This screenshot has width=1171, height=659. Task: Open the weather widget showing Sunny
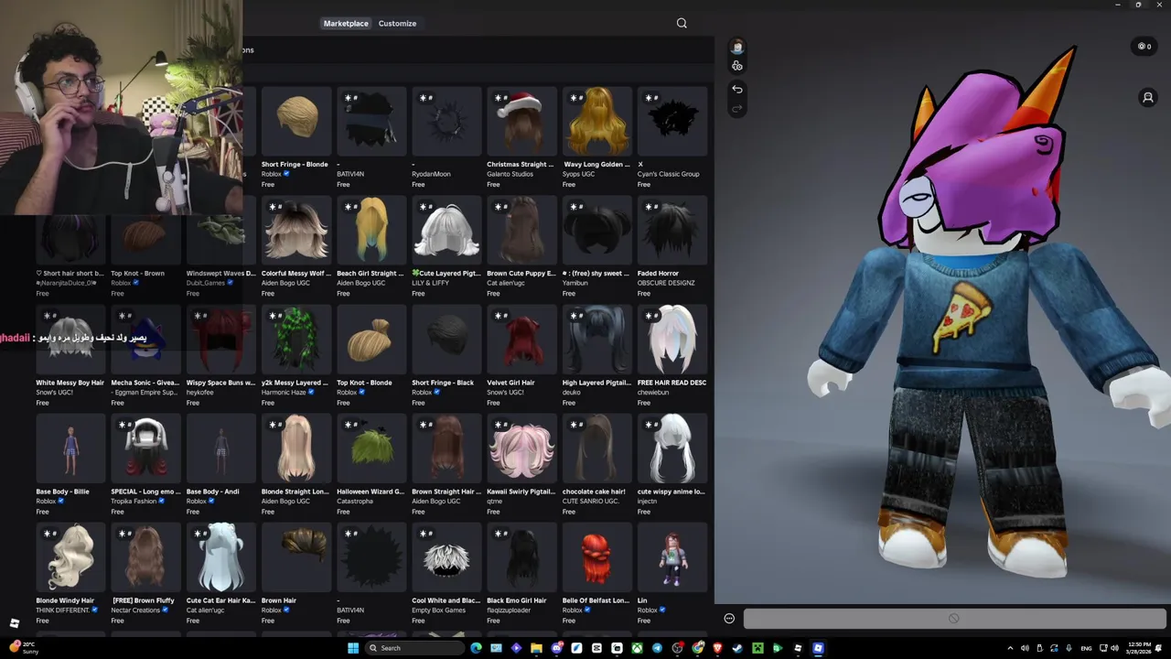pos(25,648)
